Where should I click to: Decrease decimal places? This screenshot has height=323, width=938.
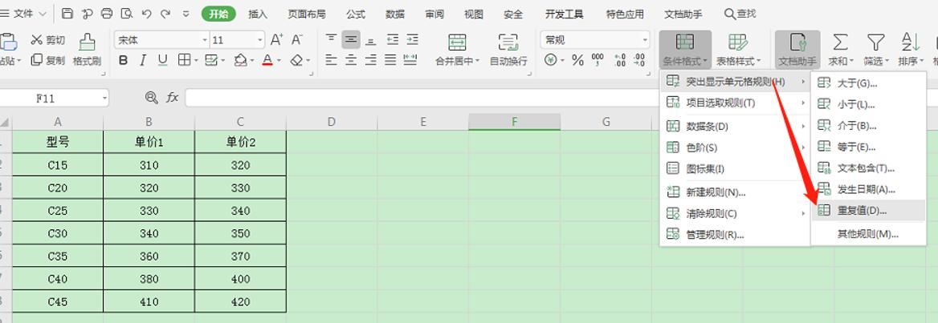click(x=639, y=60)
